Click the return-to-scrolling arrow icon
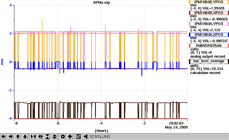 [86, 137]
